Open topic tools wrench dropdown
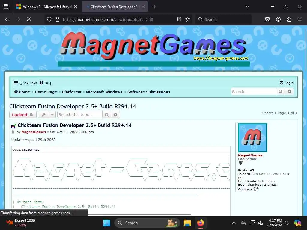Screen dimensions: 307x230 [x=47, y=115]
